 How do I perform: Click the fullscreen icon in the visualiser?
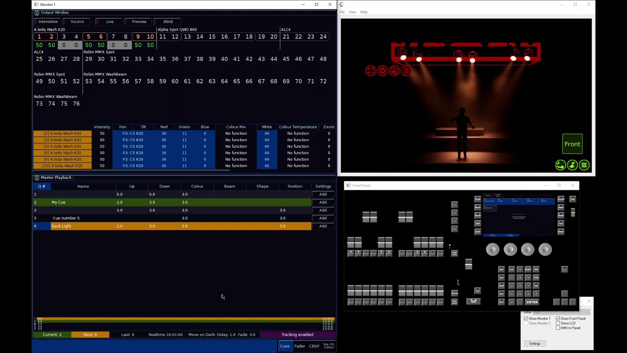(371, 71)
